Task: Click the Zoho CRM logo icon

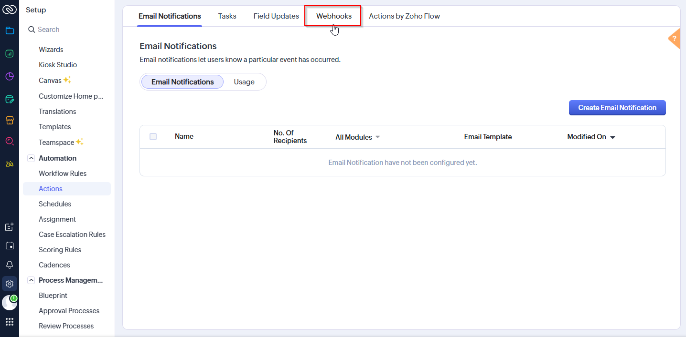Action: pos(10,10)
